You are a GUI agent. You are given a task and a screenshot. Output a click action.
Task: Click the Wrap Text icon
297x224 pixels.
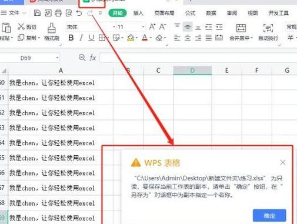(x=268, y=28)
